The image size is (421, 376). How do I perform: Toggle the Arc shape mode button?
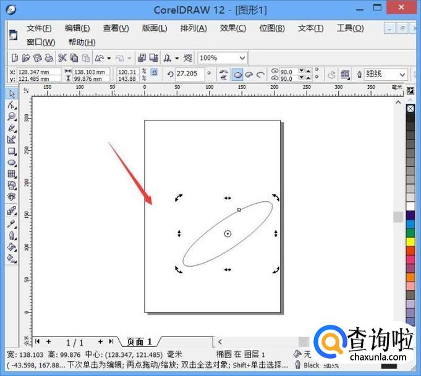point(260,74)
